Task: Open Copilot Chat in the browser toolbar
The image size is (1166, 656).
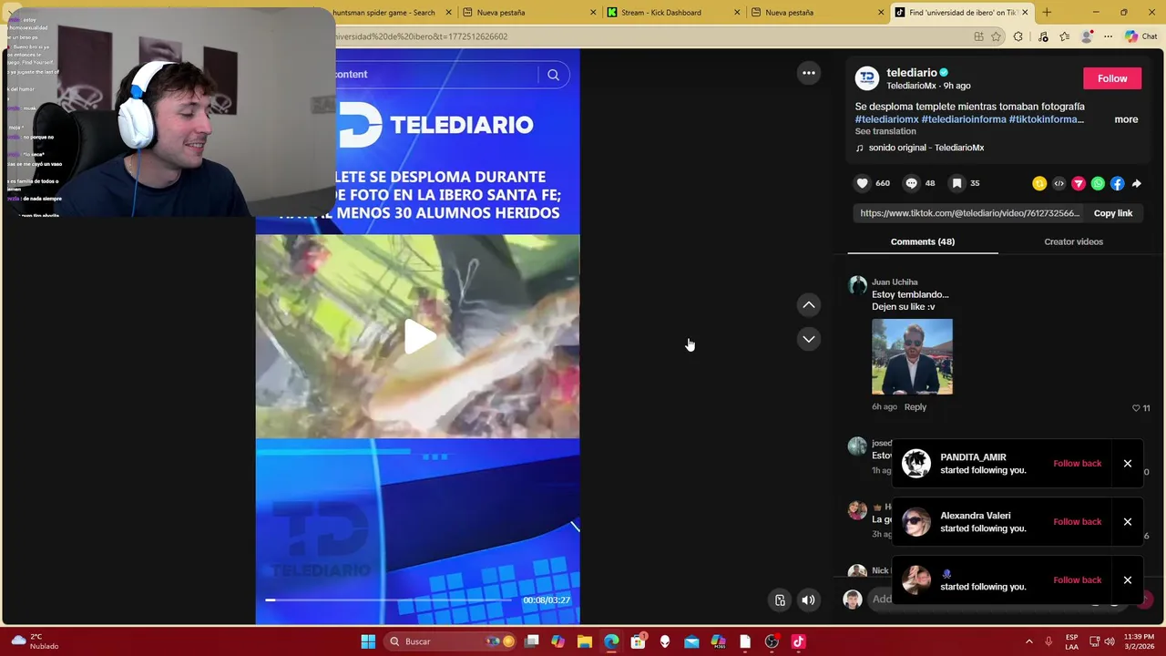Action: click(1140, 36)
